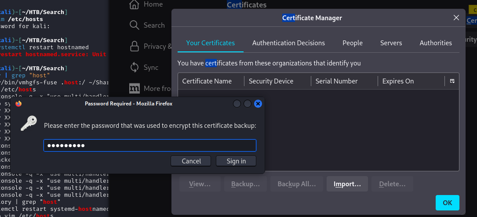This screenshot has height=217, width=477.
Task: Click Sync label in settings sidebar
Action: [x=151, y=67]
